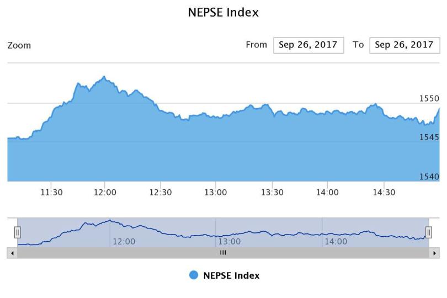Click the blue circle legend marker
Image resolution: width=447 pixels, height=298 pixels.
(x=194, y=275)
